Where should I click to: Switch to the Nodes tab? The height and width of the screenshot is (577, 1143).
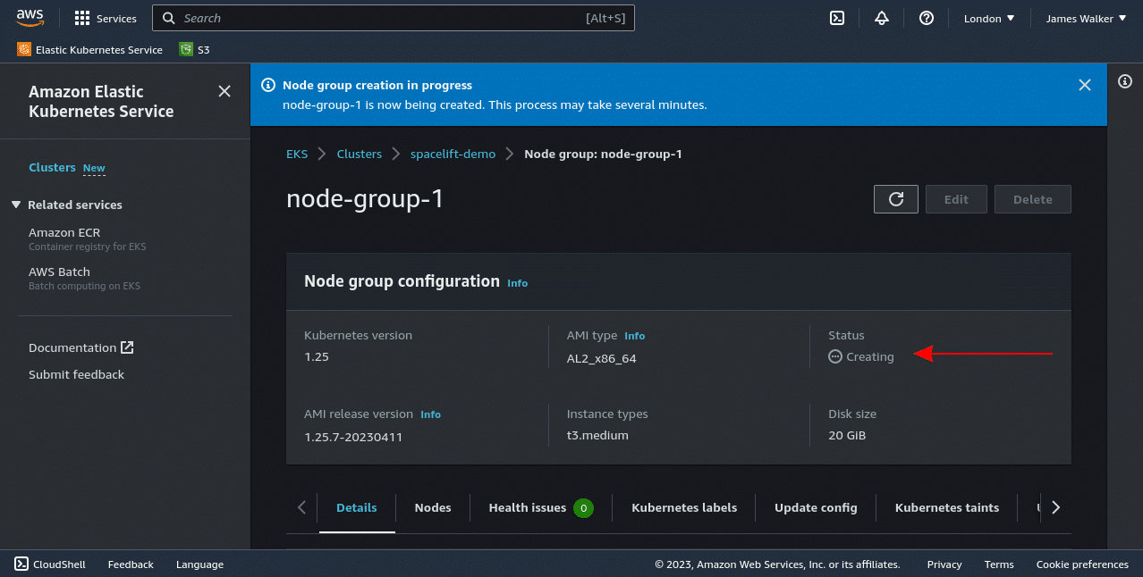pos(433,507)
